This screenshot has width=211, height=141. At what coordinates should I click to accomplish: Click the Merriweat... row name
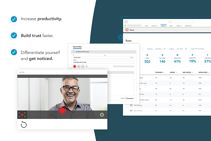144,100
